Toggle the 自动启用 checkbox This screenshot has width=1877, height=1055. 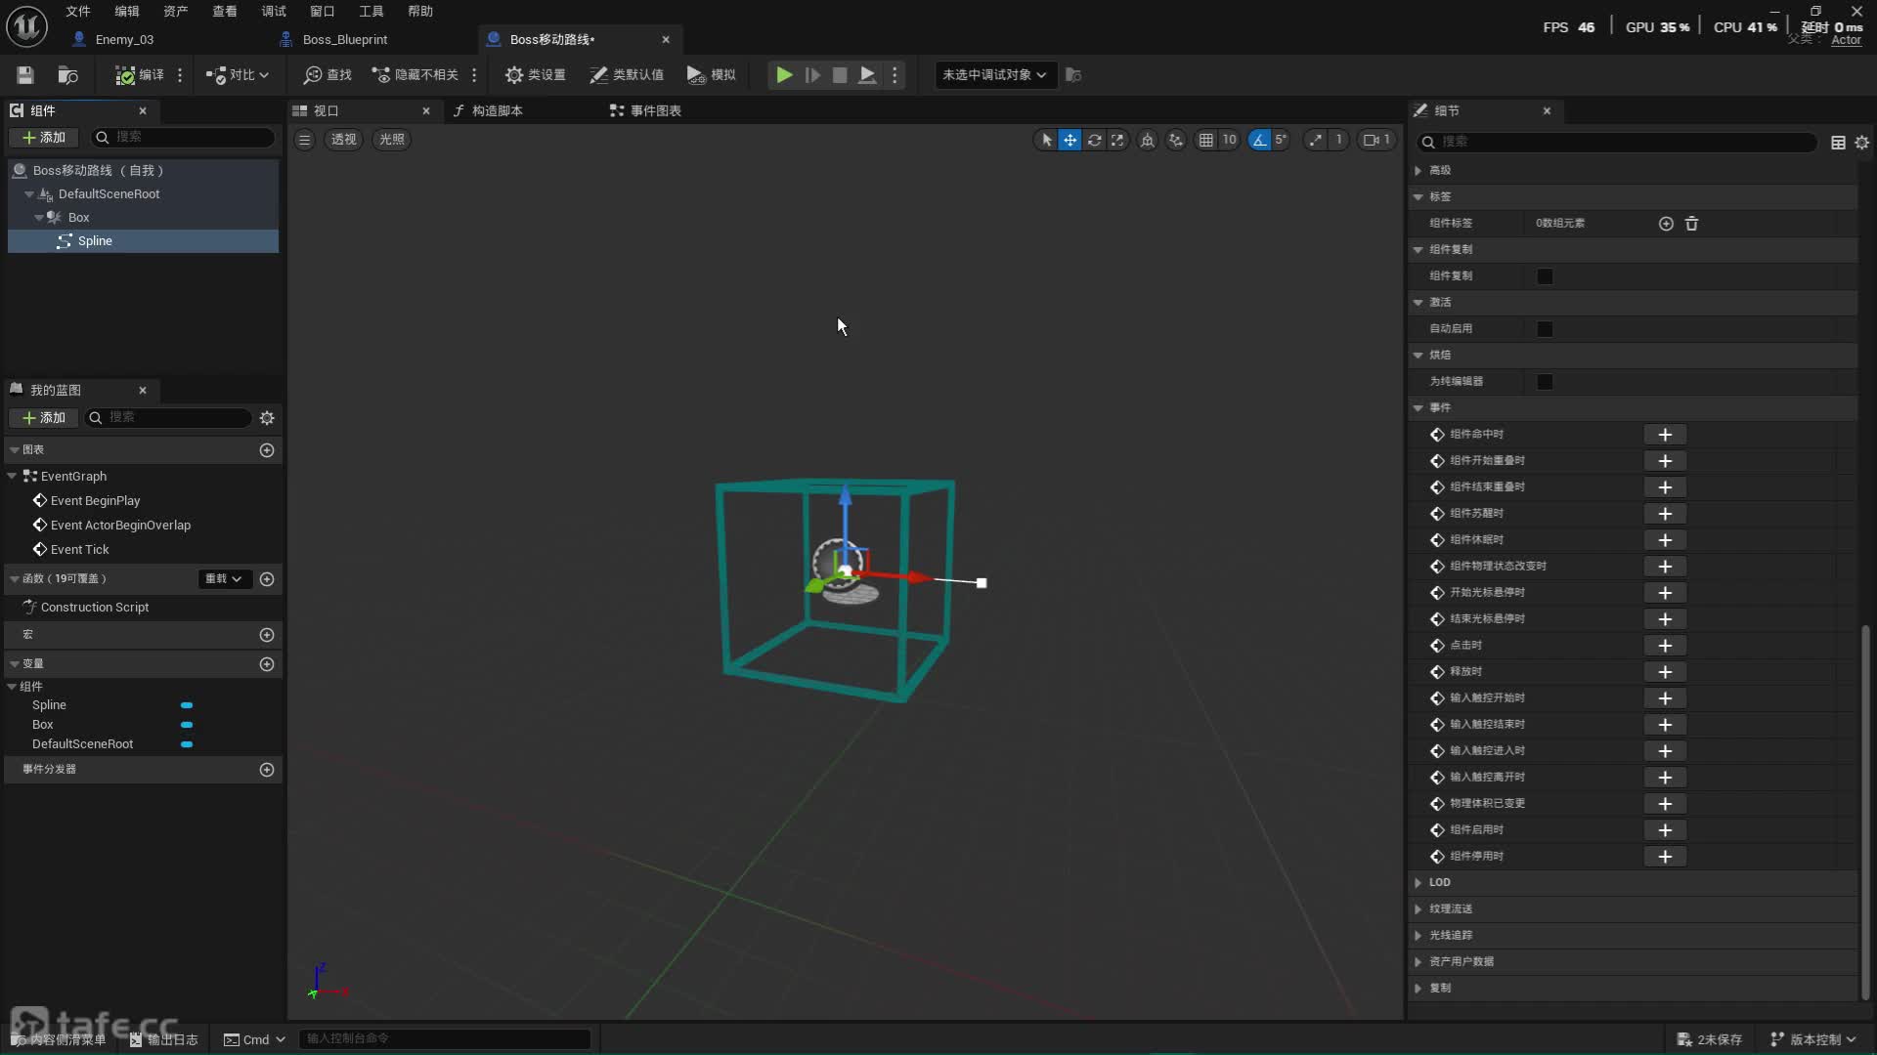[1545, 329]
